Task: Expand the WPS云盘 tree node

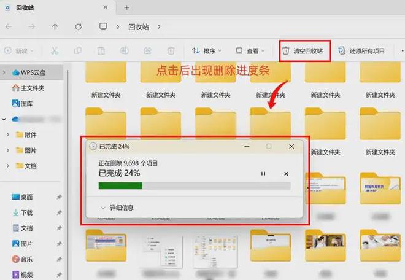Action: click(4, 72)
